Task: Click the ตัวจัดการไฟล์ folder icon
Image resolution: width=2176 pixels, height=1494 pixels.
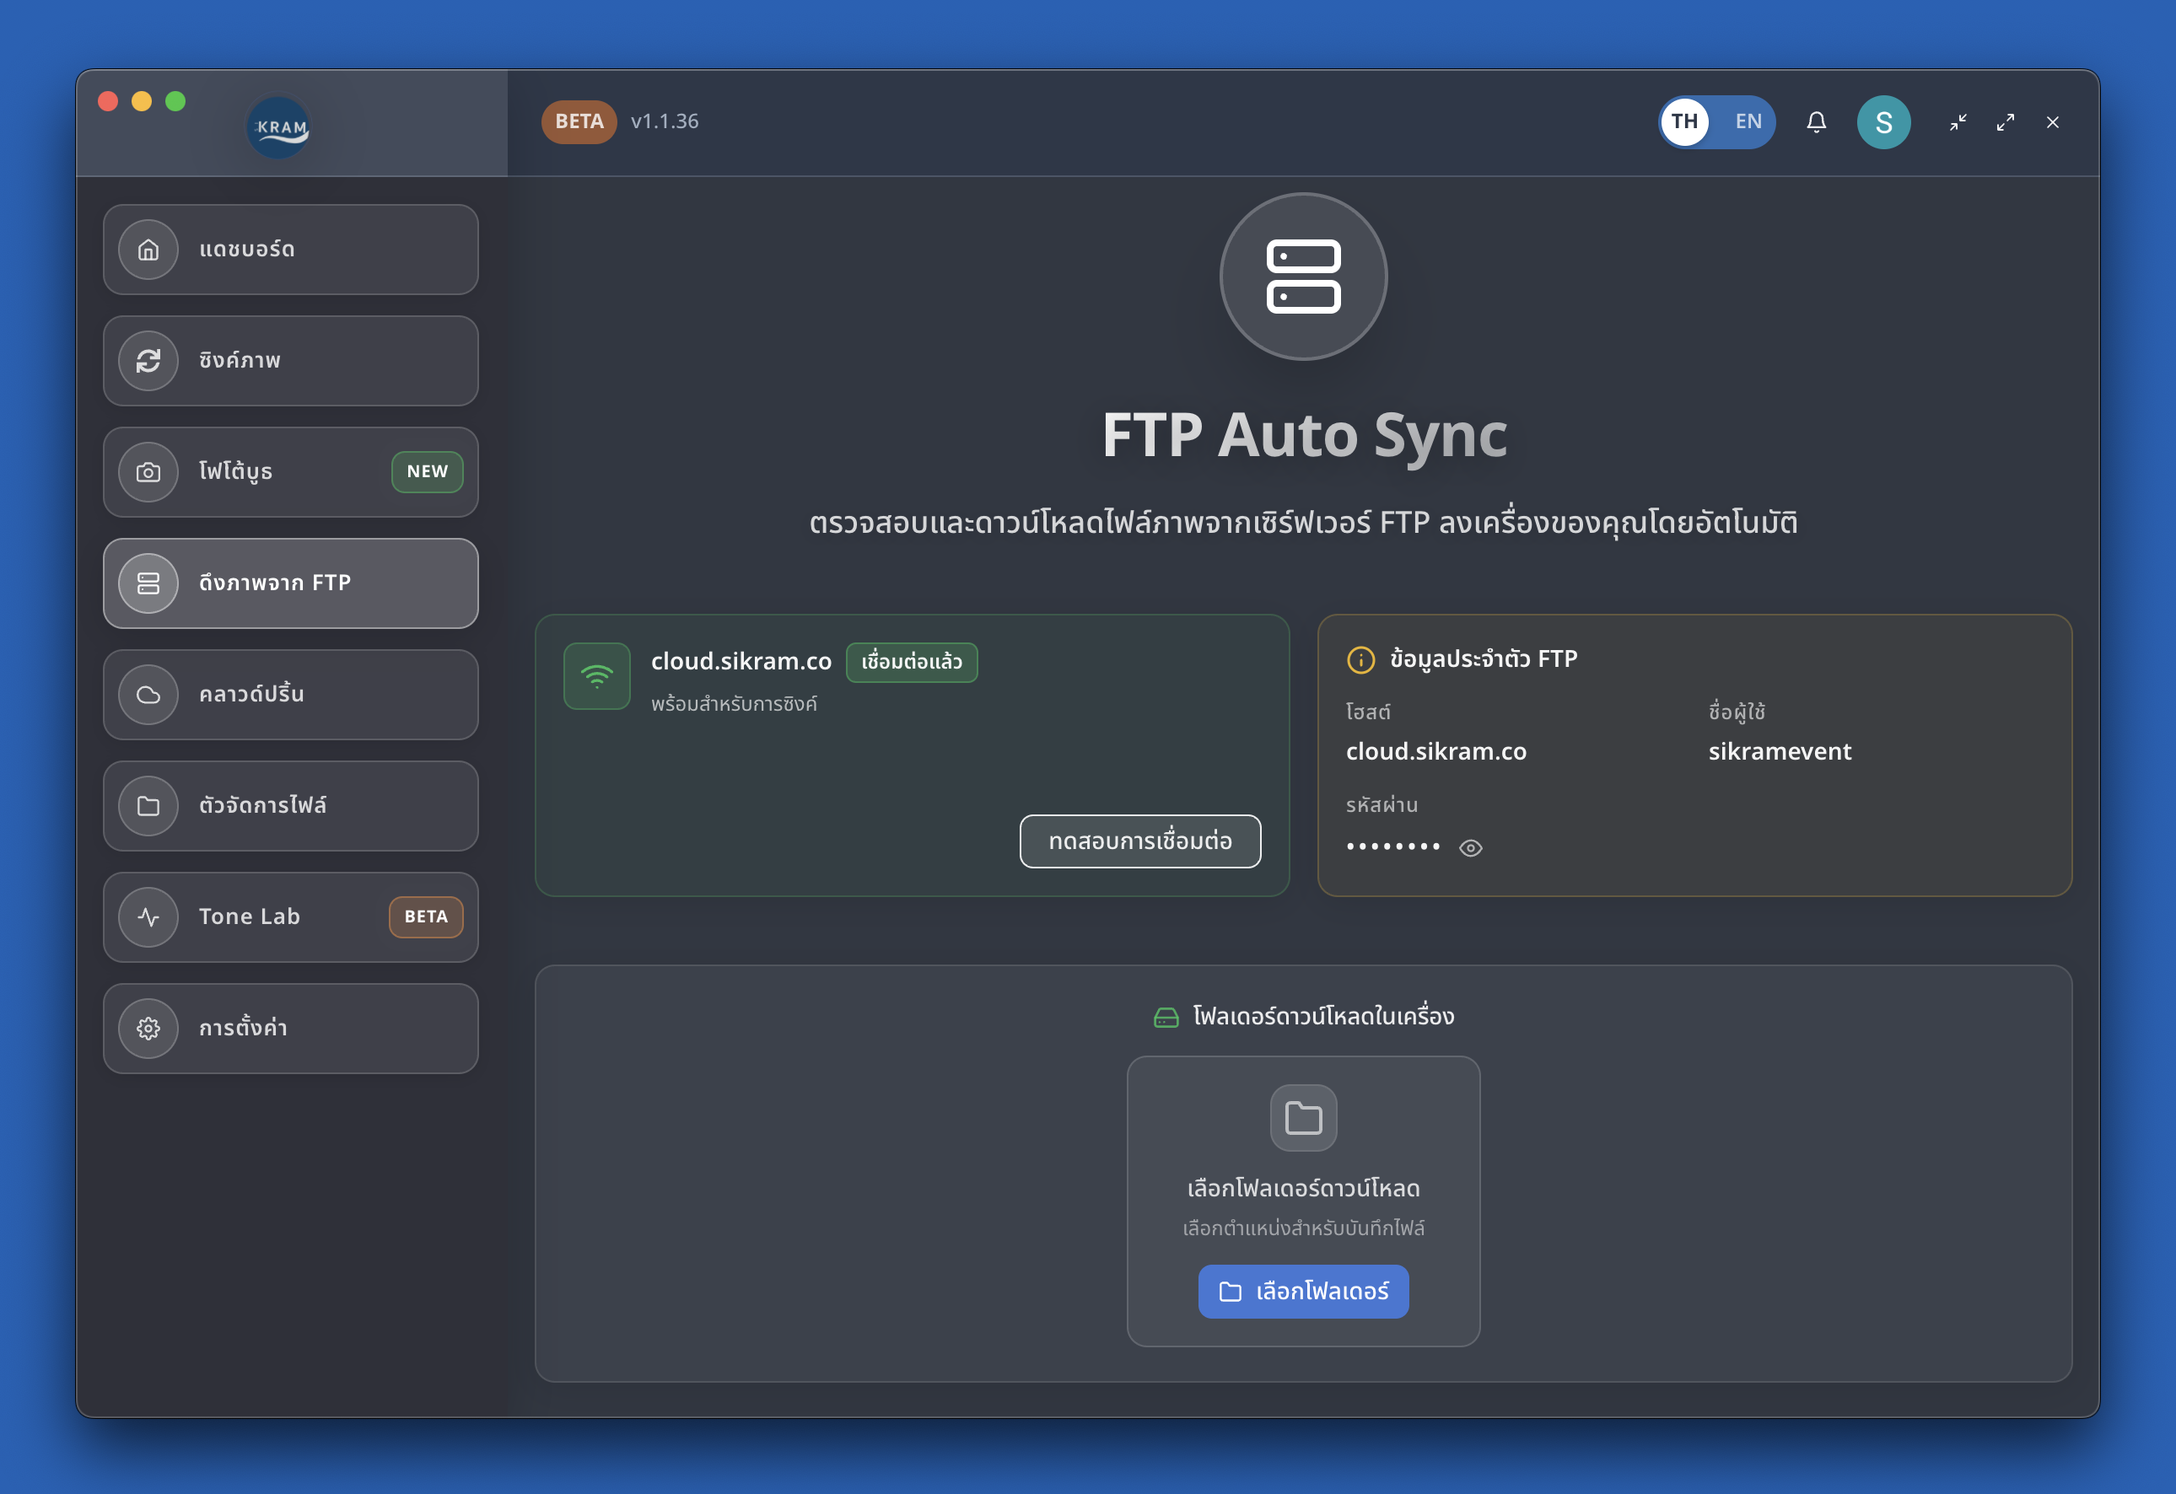Action: pyautogui.click(x=148, y=806)
